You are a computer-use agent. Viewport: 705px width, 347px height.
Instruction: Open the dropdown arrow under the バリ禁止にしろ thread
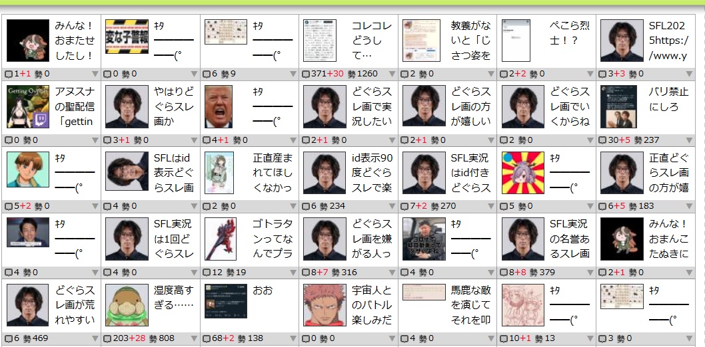click(x=690, y=140)
